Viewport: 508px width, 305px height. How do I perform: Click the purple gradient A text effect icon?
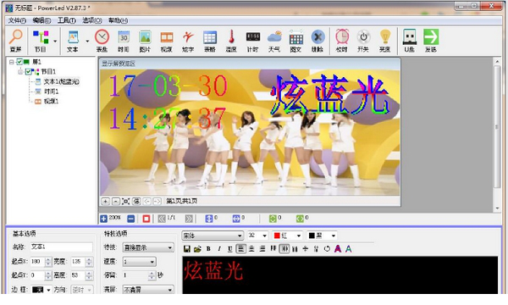tap(338, 249)
